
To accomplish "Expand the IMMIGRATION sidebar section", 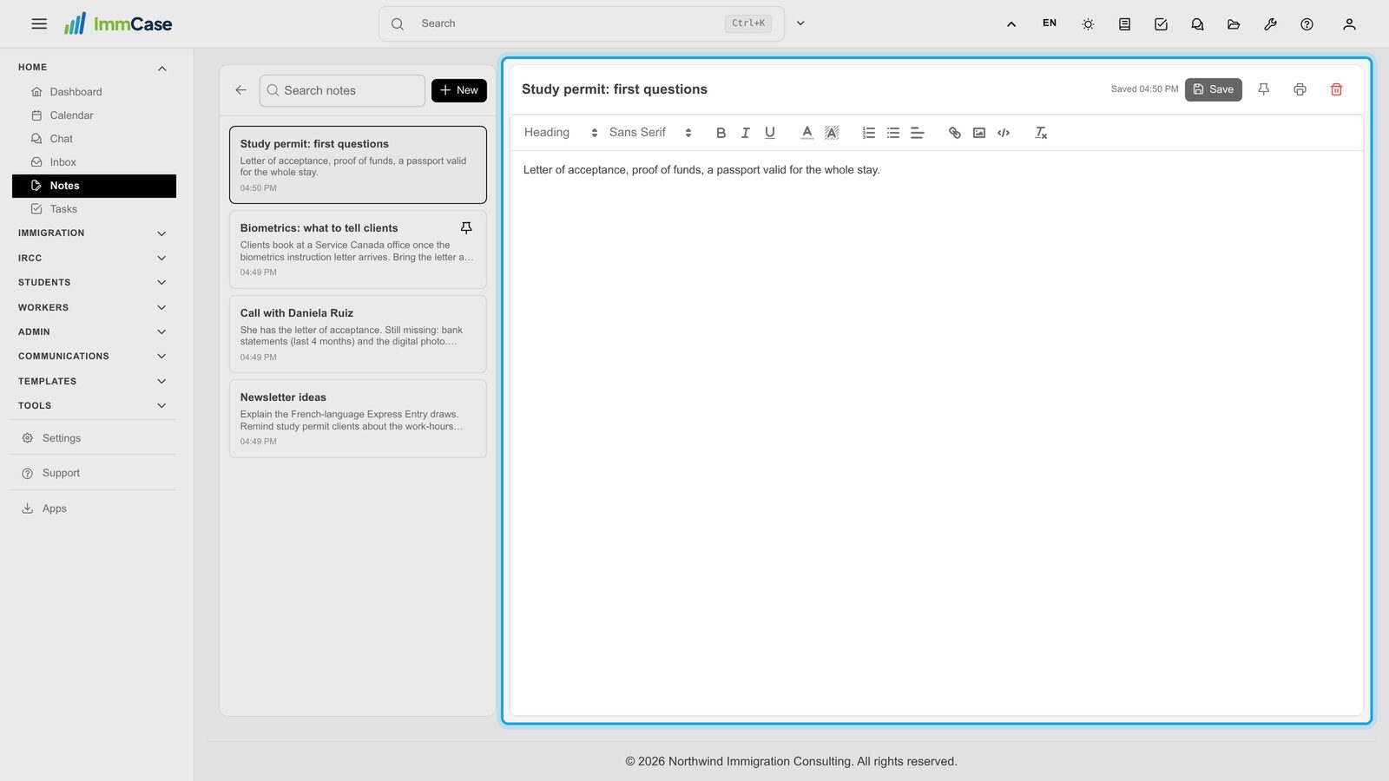I will point(93,233).
